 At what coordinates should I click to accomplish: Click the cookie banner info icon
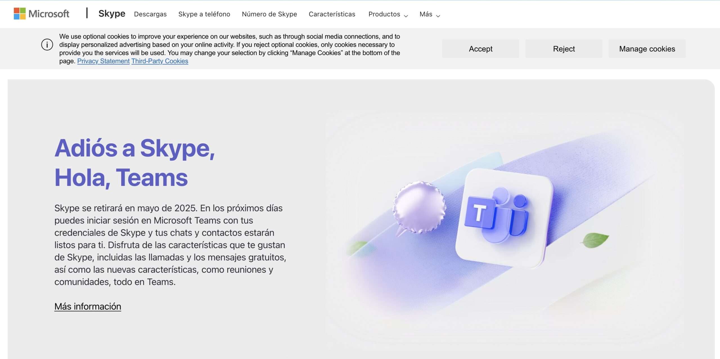(x=47, y=45)
